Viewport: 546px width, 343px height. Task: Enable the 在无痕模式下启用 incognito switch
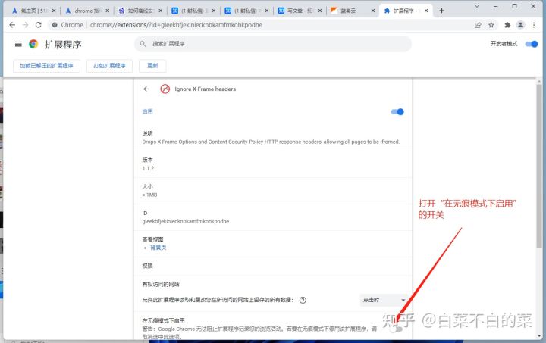396,329
